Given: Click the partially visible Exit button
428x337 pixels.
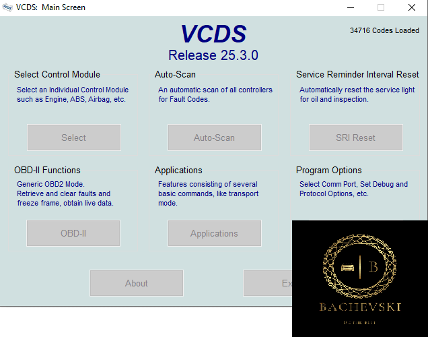Looking at the screenshot, I should pyautogui.click(x=269, y=283).
